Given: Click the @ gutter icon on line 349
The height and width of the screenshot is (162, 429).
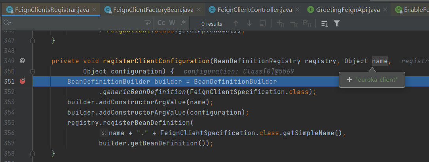Looking at the screenshot, I should [x=22, y=60].
